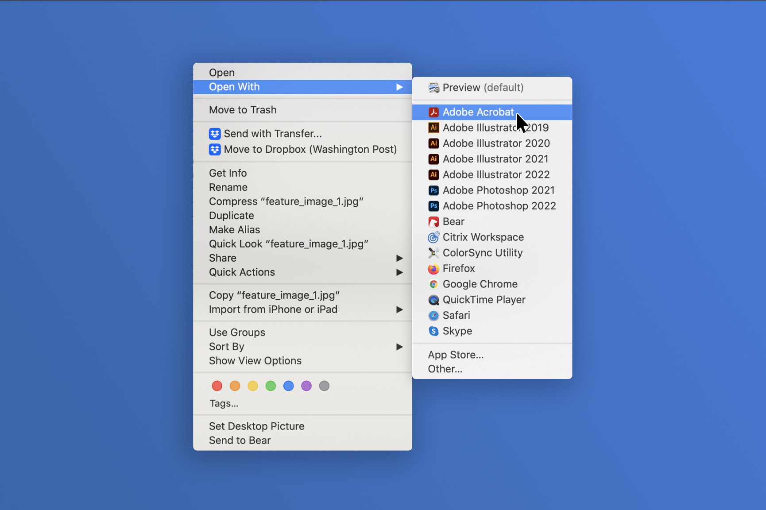Click Tags… to edit tags
This screenshot has width=766, height=510.
224,403
